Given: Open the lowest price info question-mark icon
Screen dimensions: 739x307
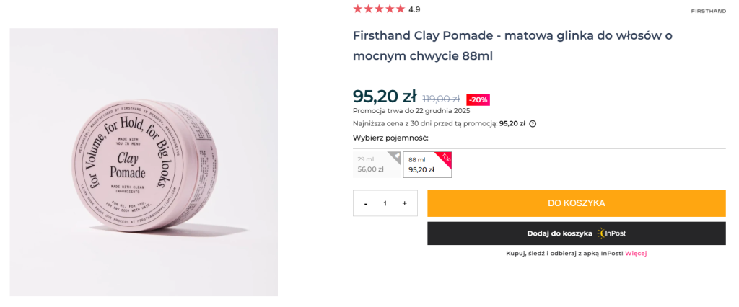Looking at the screenshot, I should (533, 124).
